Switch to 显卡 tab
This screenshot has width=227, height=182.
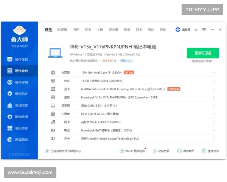click(88, 30)
